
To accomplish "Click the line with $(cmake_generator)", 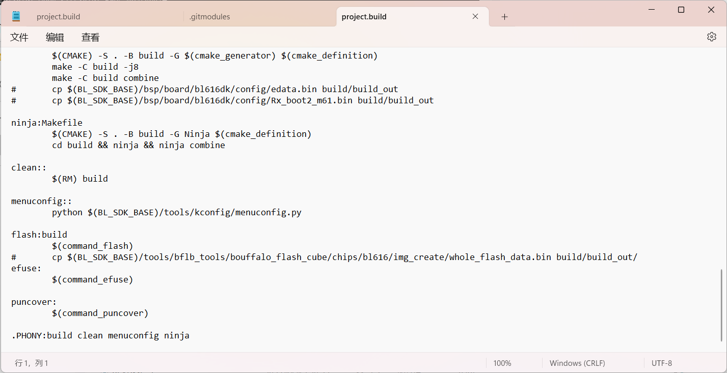I will pyautogui.click(x=214, y=55).
